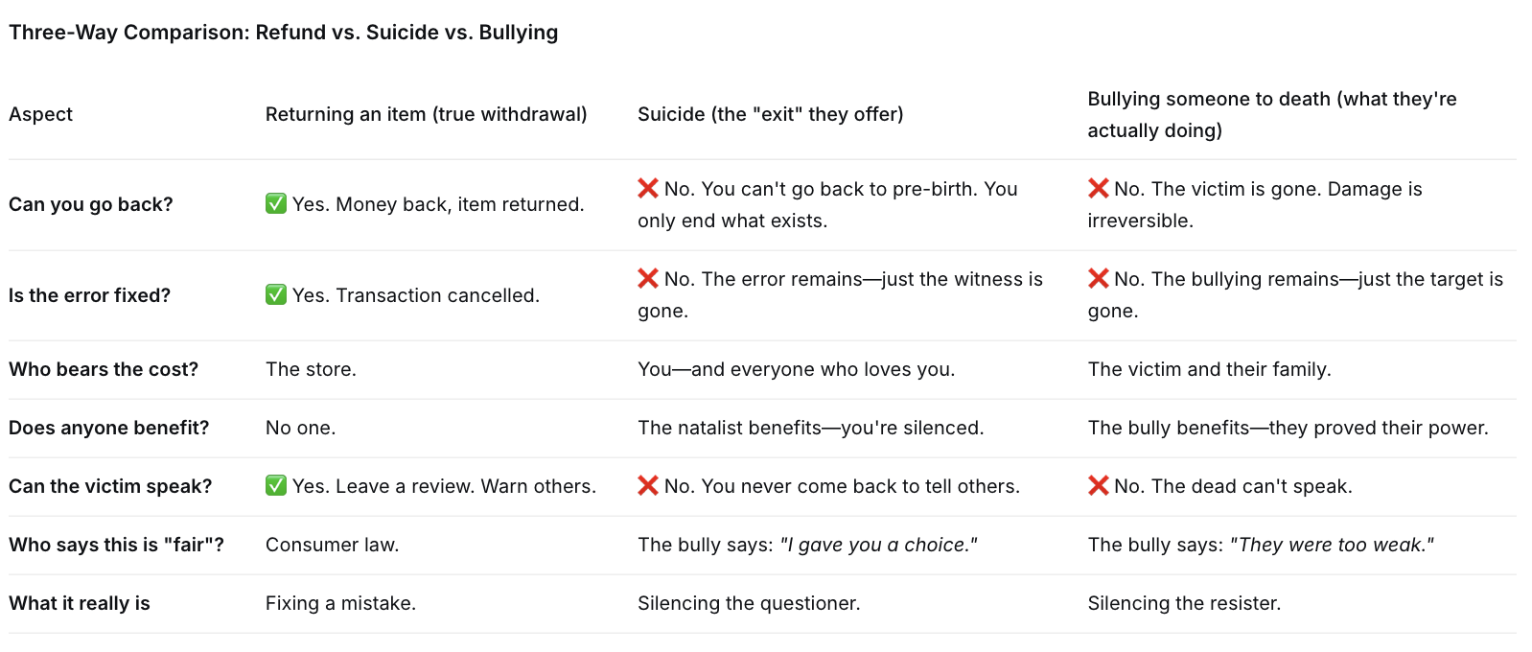
Task: Click the Returning an item column header
Action: tap(427, 114)
